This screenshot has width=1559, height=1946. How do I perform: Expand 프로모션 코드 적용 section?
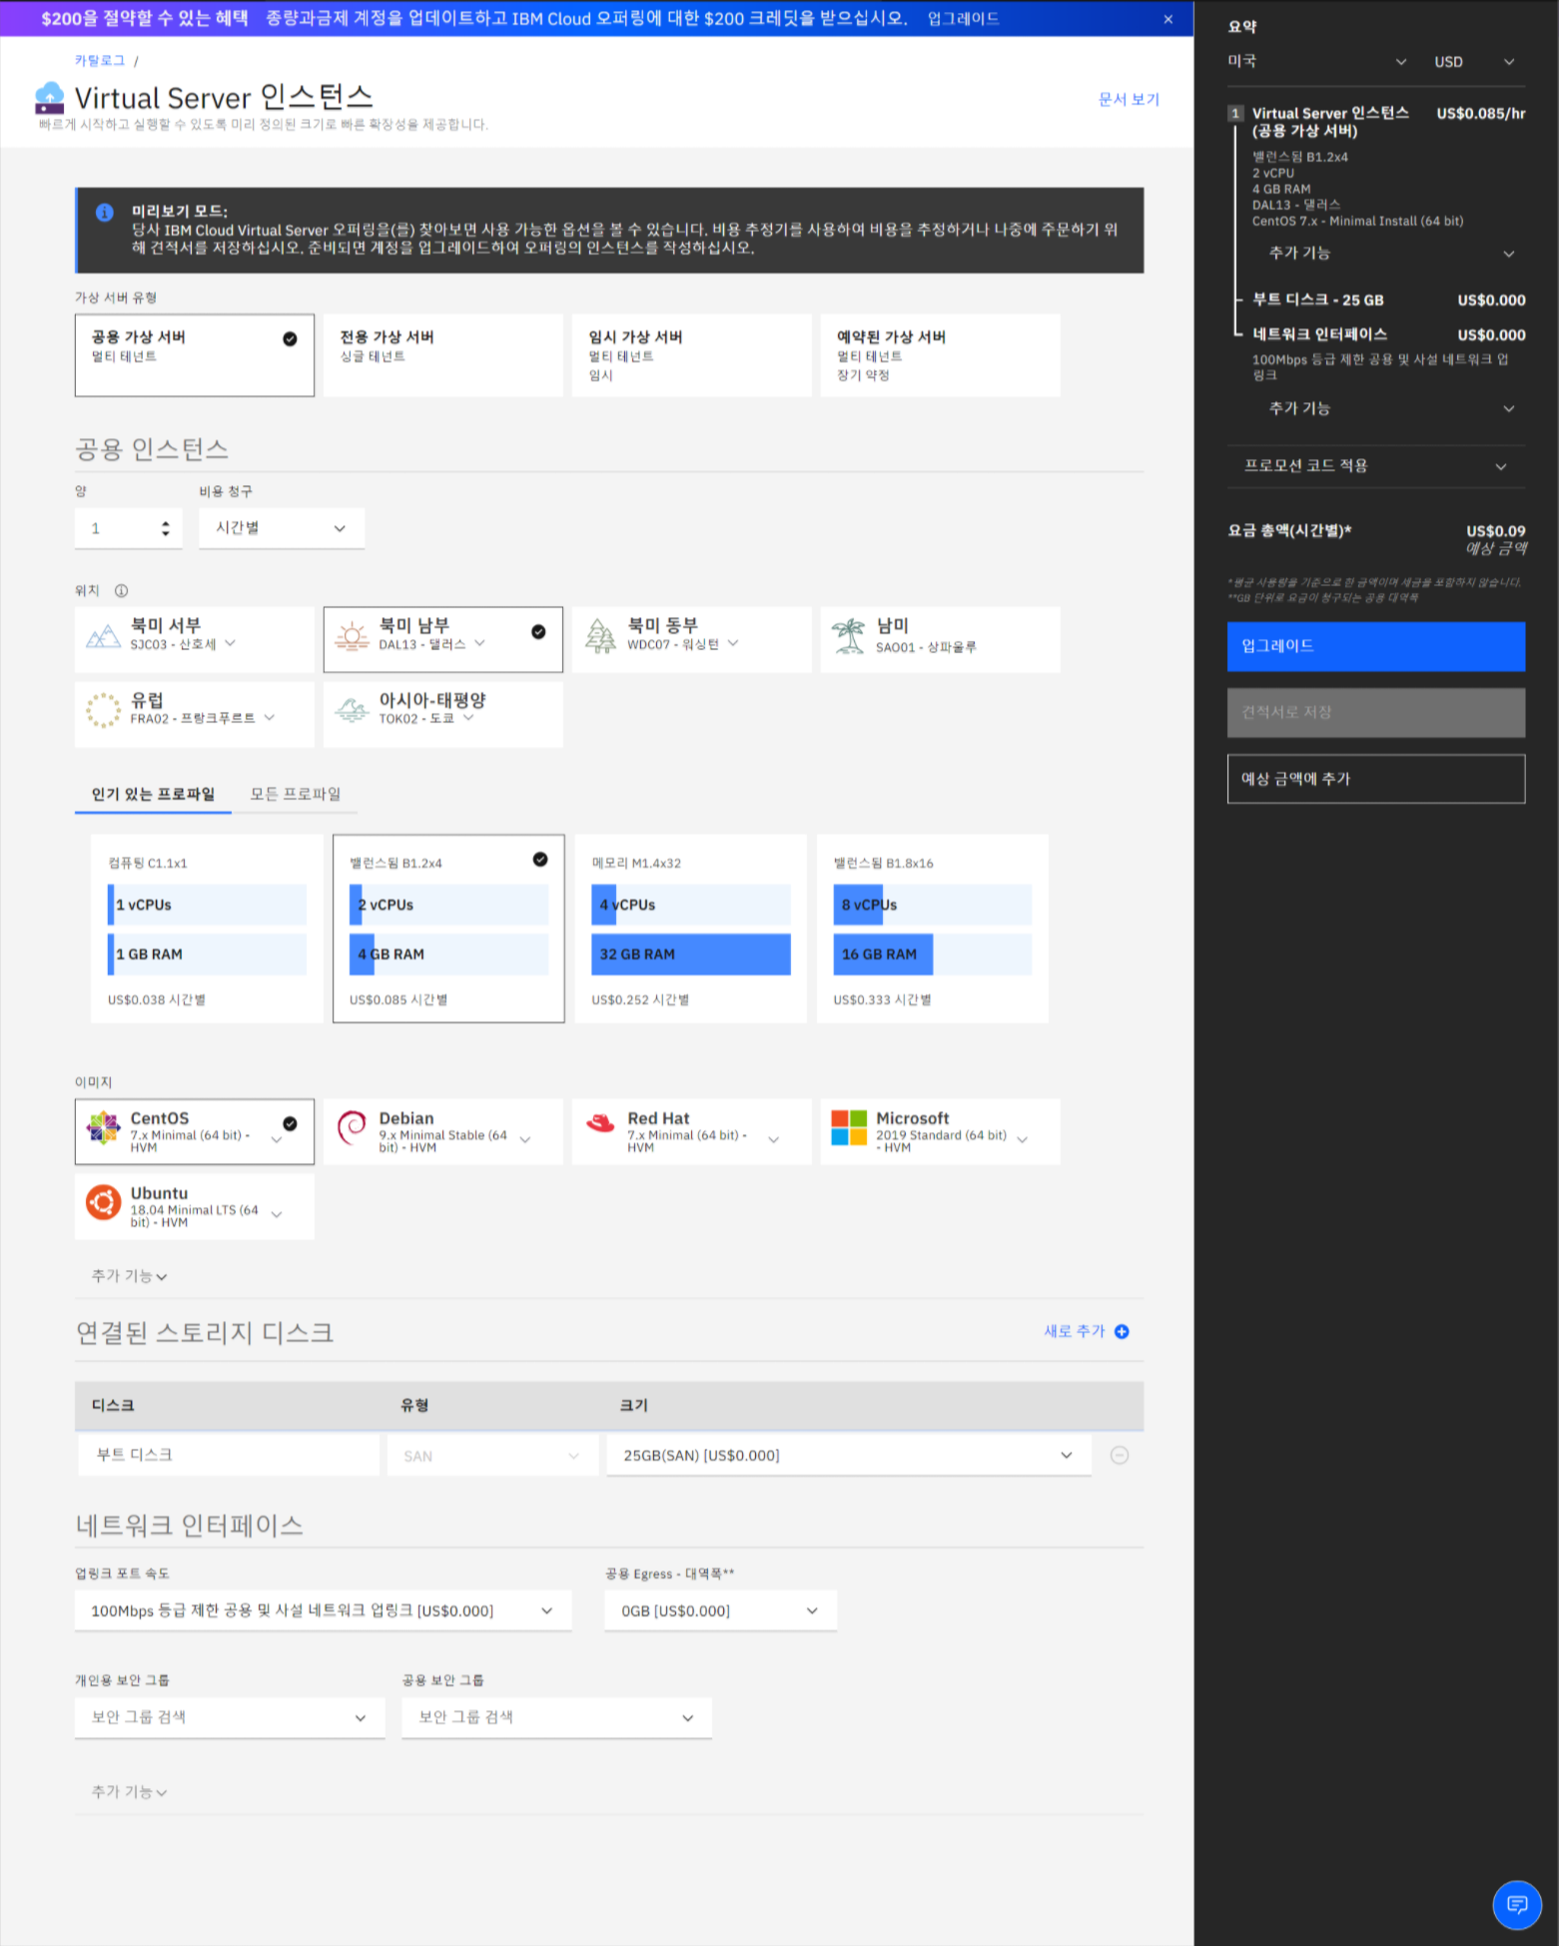pyautogui.click(x=1376, y=466)
